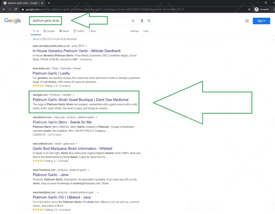Open the More search options menu
Viewport: 275px width, 214px height.
93,31
